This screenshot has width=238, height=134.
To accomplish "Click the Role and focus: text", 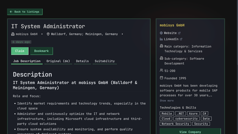I will point(27,96).
